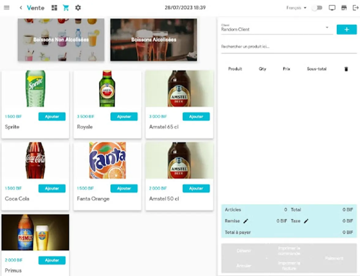This screenshot has width=360, height=276.
Task: Select Boissons Alcoolisées category
Action: [154, 40]
